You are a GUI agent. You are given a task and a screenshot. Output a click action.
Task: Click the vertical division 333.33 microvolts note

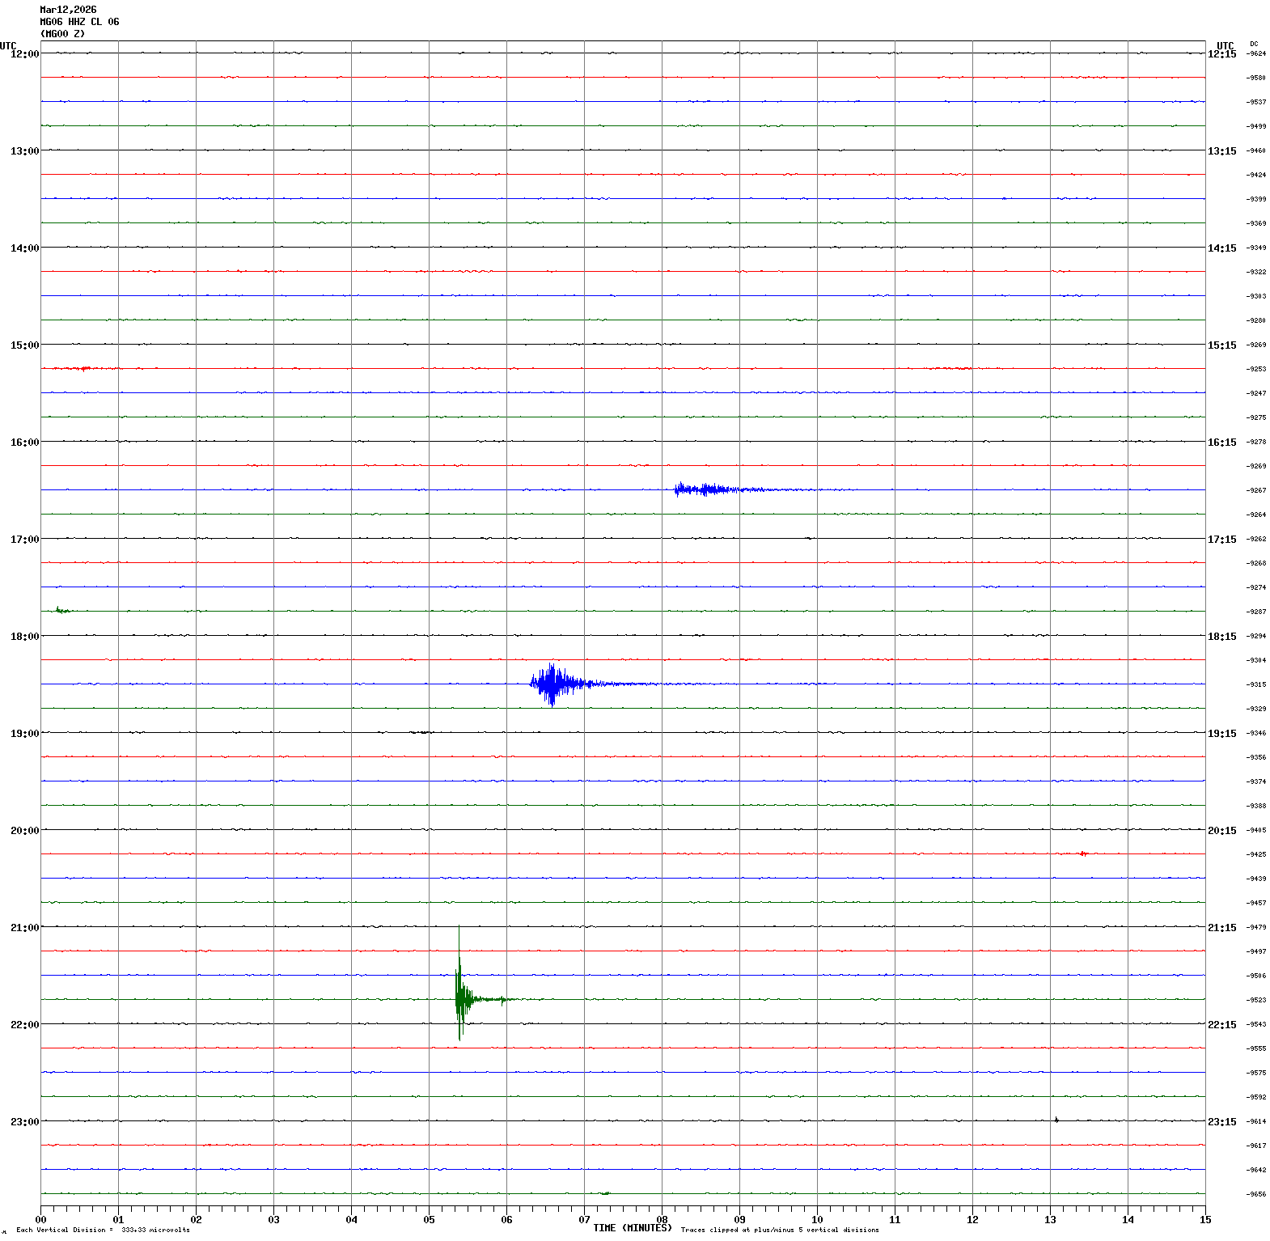point(103,1230)
